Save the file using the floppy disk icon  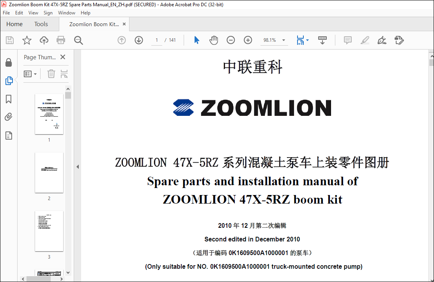pos(10,40)
